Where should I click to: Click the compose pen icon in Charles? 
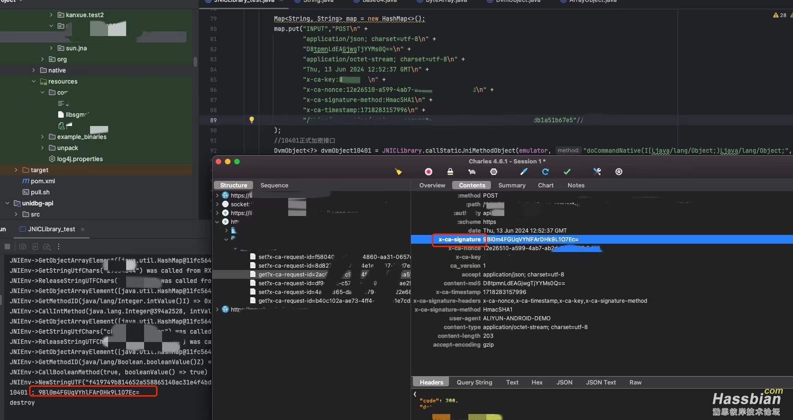524,172
